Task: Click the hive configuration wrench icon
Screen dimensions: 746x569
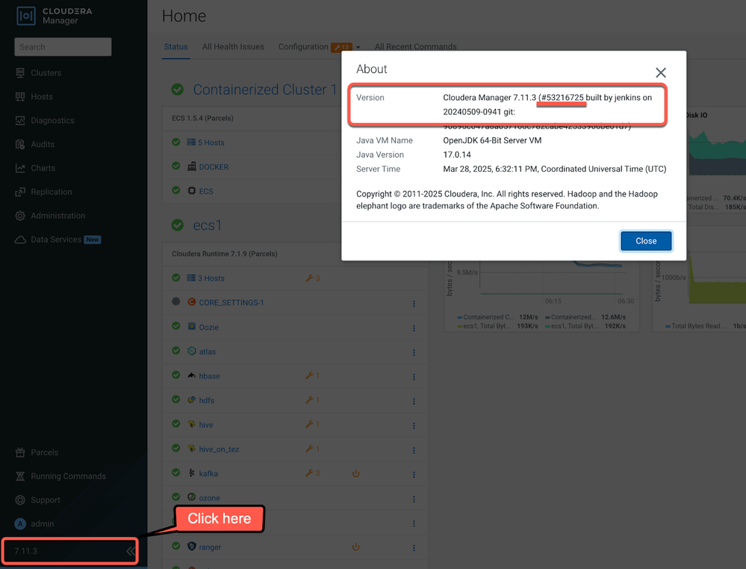Action: point(309,424)
